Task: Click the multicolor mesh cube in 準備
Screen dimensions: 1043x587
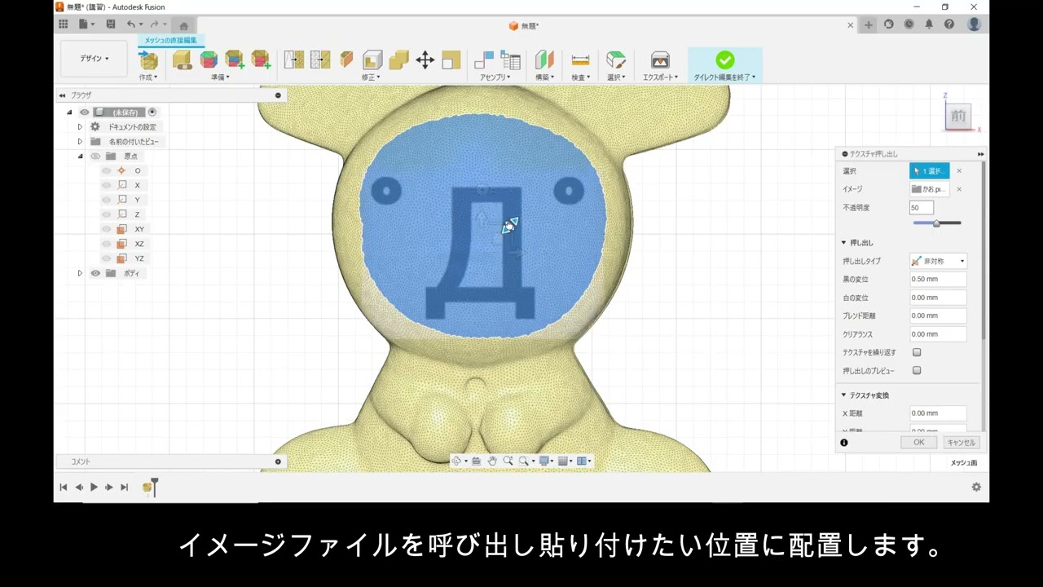Action: click(209, 60)
